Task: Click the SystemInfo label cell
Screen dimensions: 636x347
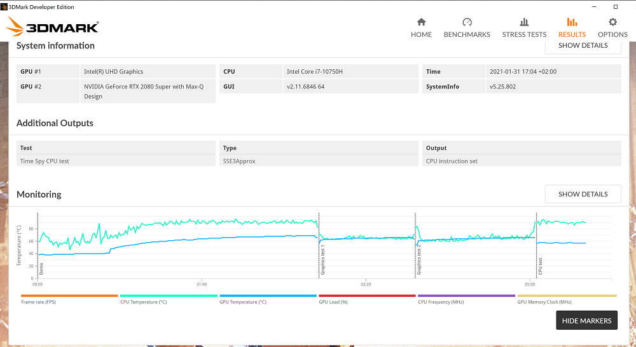Action: coord(453,86)
